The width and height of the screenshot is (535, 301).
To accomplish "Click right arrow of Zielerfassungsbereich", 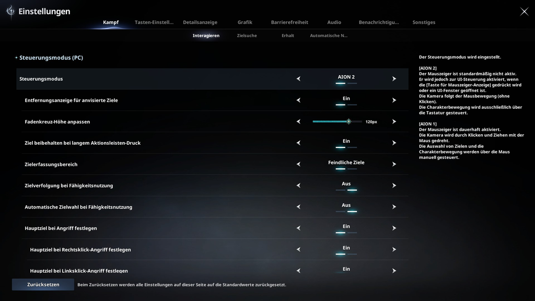I will pyautogui.click(x=394, y=164).
